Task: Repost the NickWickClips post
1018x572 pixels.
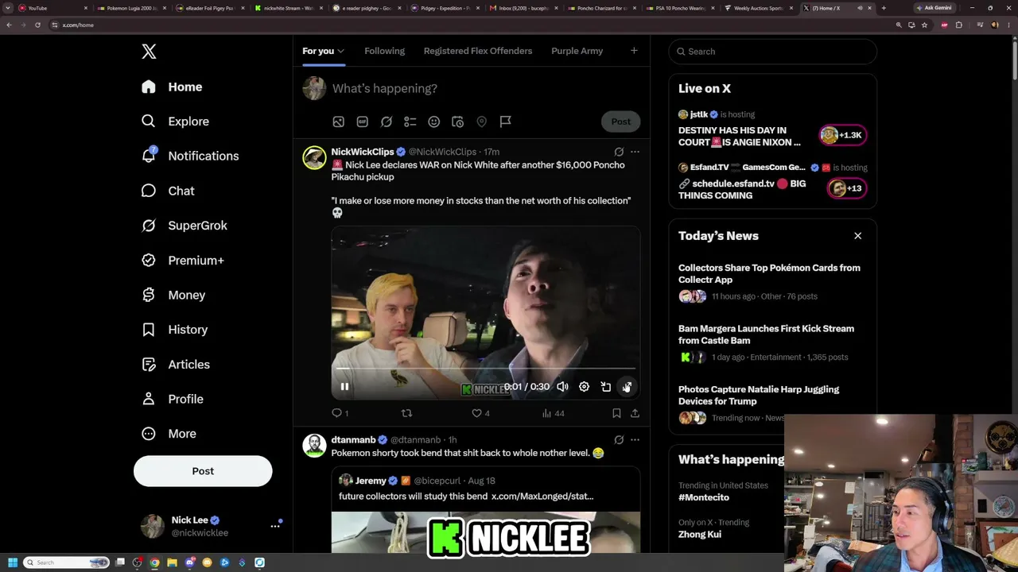Action: coord(406,413)
